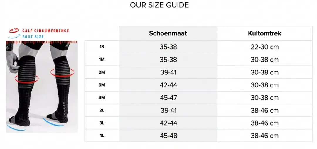Click the 3M size row label
317x149 pixels.
tap(102, 85)
